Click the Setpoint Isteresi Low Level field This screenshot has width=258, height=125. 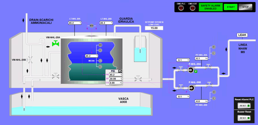click(x=154, y=28)
